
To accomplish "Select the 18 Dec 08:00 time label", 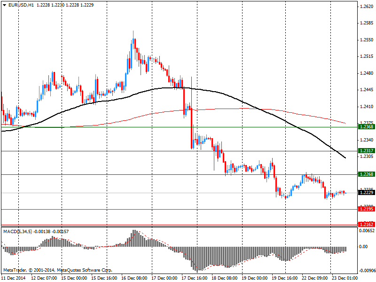I will pyautogui.click(x=225, y=278).
